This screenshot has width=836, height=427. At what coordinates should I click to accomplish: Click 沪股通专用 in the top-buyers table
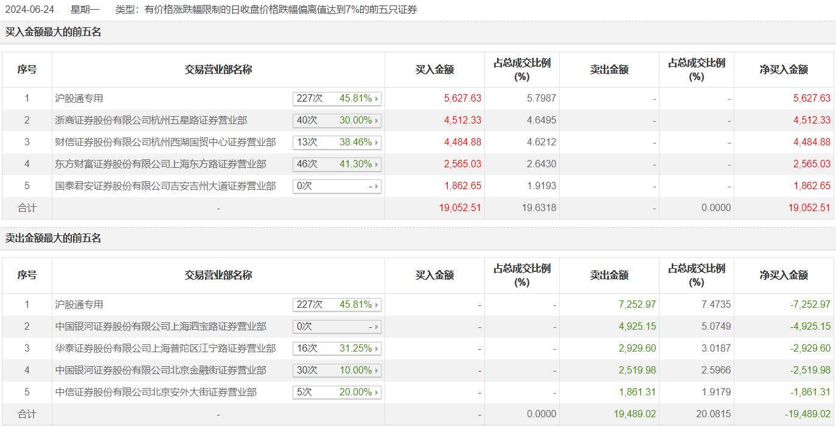pos(79,99)
